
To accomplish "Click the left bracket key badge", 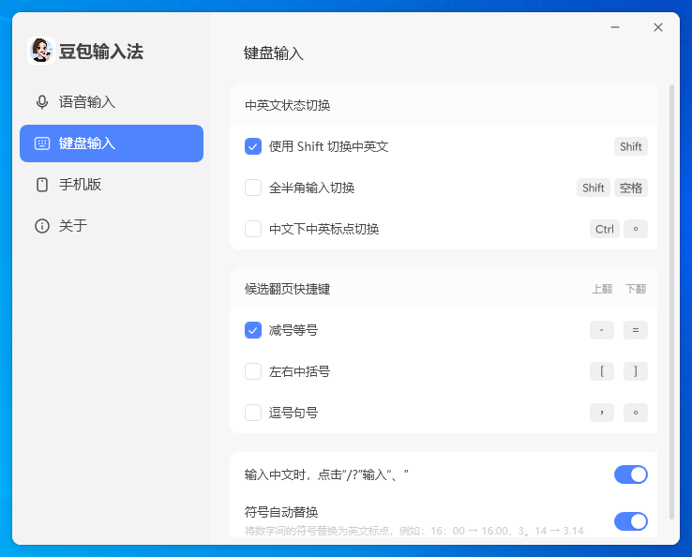I will (602, 371).
